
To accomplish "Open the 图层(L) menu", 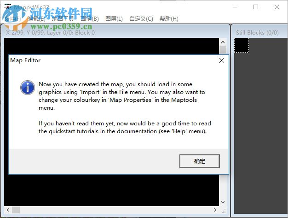I will pyautogui.click(x=114, y=18).
